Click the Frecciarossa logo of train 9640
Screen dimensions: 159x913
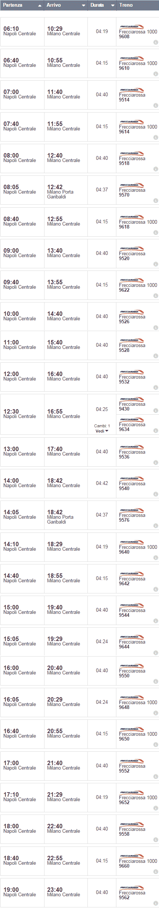pos(132,542)
